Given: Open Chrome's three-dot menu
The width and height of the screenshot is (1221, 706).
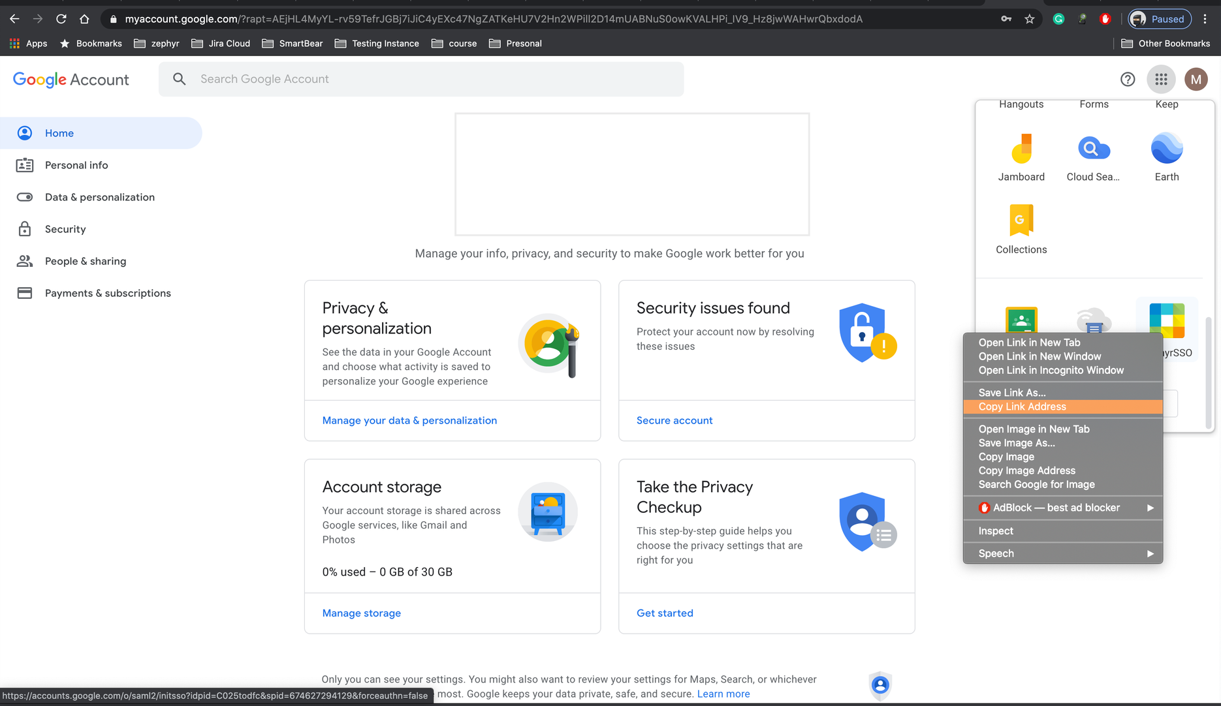Looking at the screenshot, I should point(1205,19).
